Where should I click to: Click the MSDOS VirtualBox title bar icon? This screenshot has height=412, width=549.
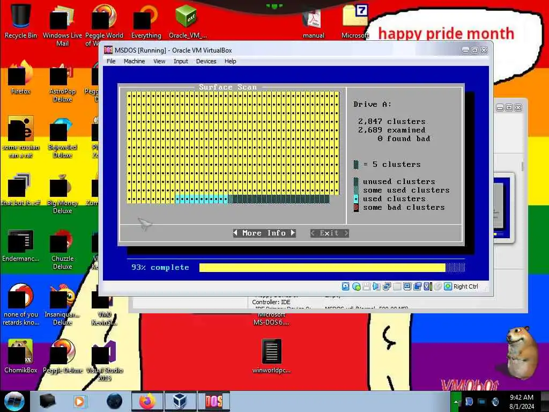(108, 50)
